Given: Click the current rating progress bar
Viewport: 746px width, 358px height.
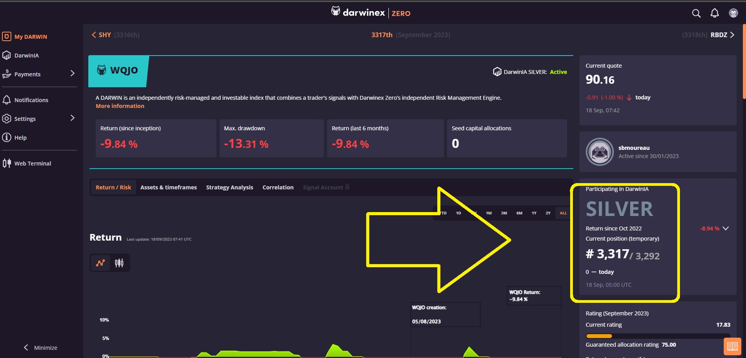Looking at the screenshot, I should pos(657,336).
